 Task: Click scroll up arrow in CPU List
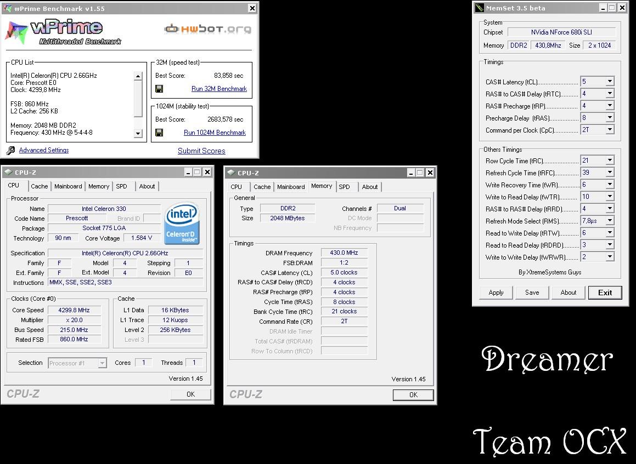(x=138, y=76)
